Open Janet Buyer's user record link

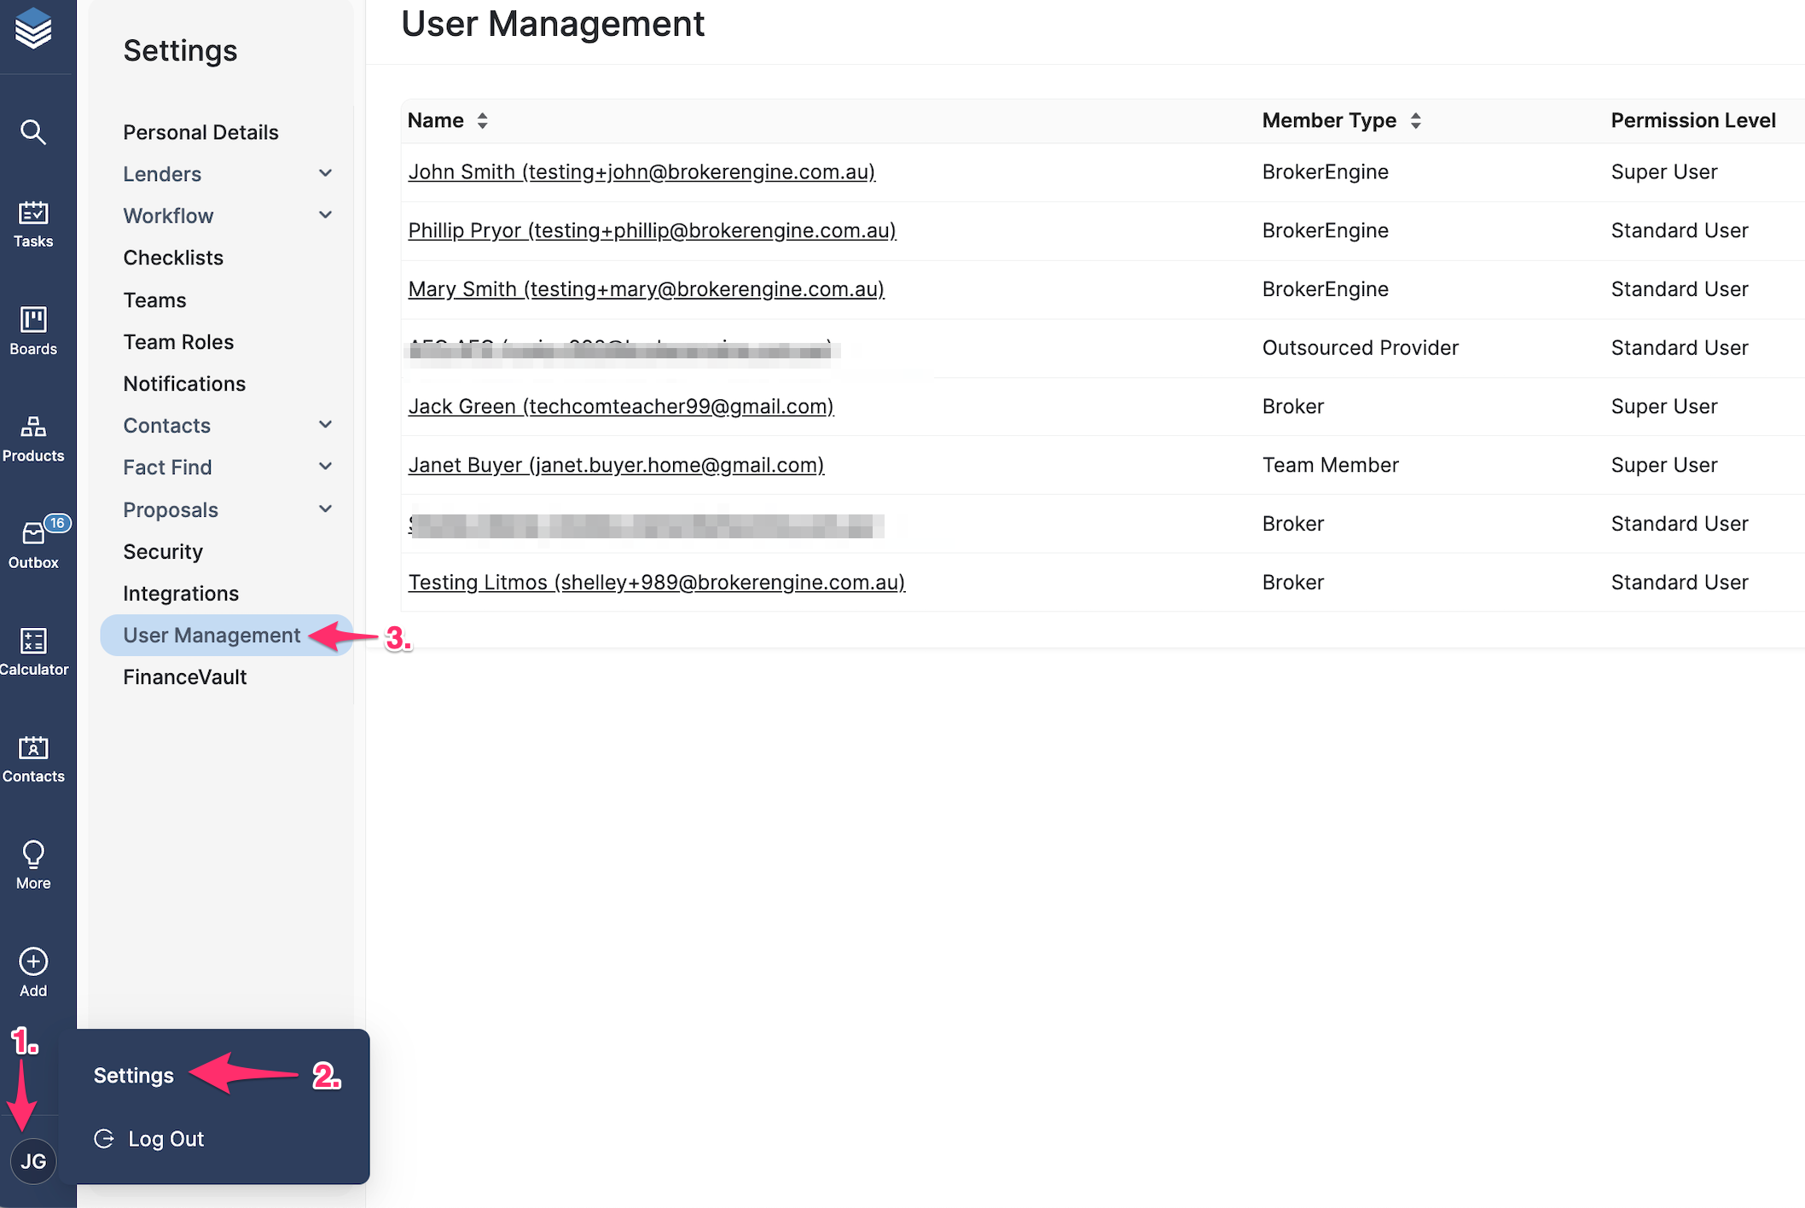click(x=615, y=465)
